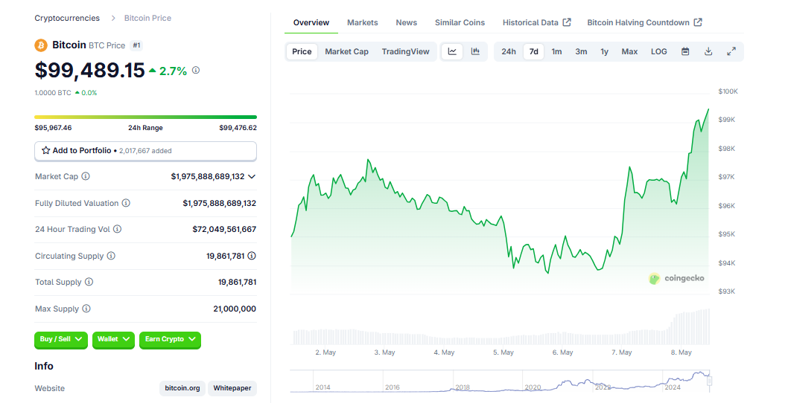This screenshot has width=788, height=403.
Task: Click the 24h Range price bar
Action: (x=145, y=117)
